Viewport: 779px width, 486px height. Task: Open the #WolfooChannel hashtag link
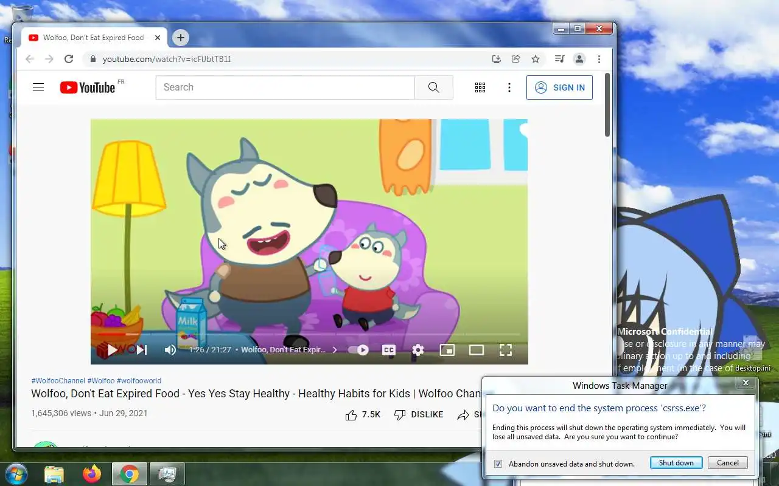coord(58,381)
